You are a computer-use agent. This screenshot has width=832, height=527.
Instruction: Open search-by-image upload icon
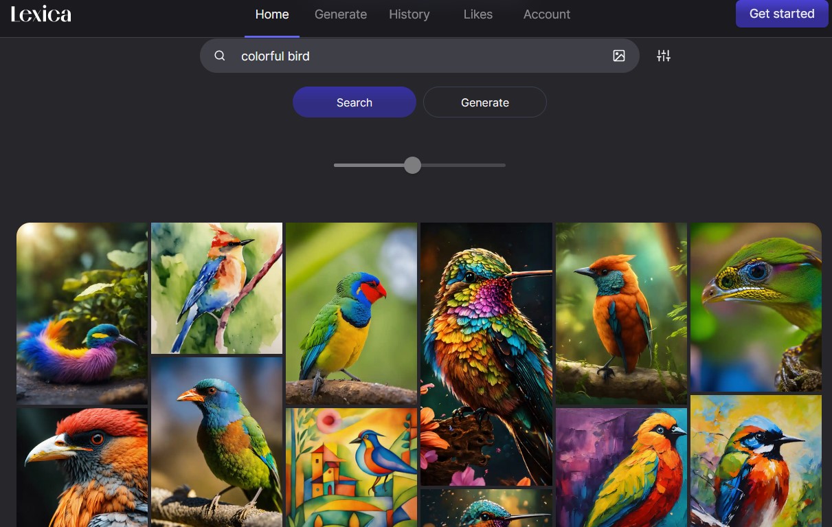[619, 56]
